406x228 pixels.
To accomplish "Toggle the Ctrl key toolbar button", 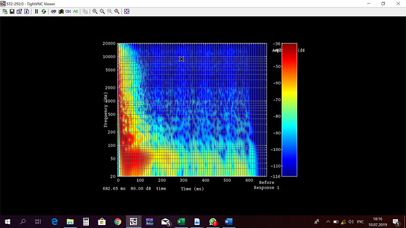I will pyautogui.click(x=68, y=11).
